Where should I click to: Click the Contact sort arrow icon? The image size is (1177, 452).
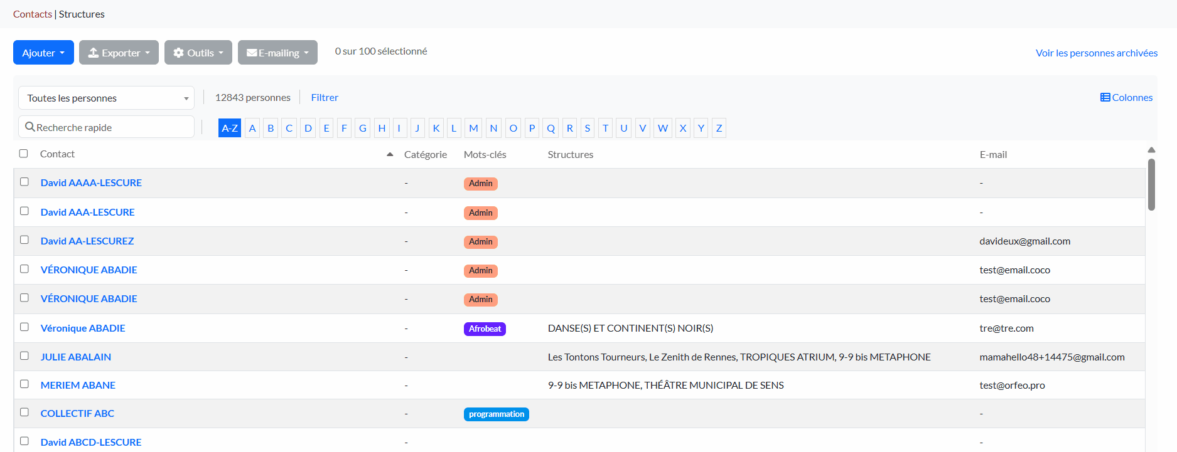(390, 154)
